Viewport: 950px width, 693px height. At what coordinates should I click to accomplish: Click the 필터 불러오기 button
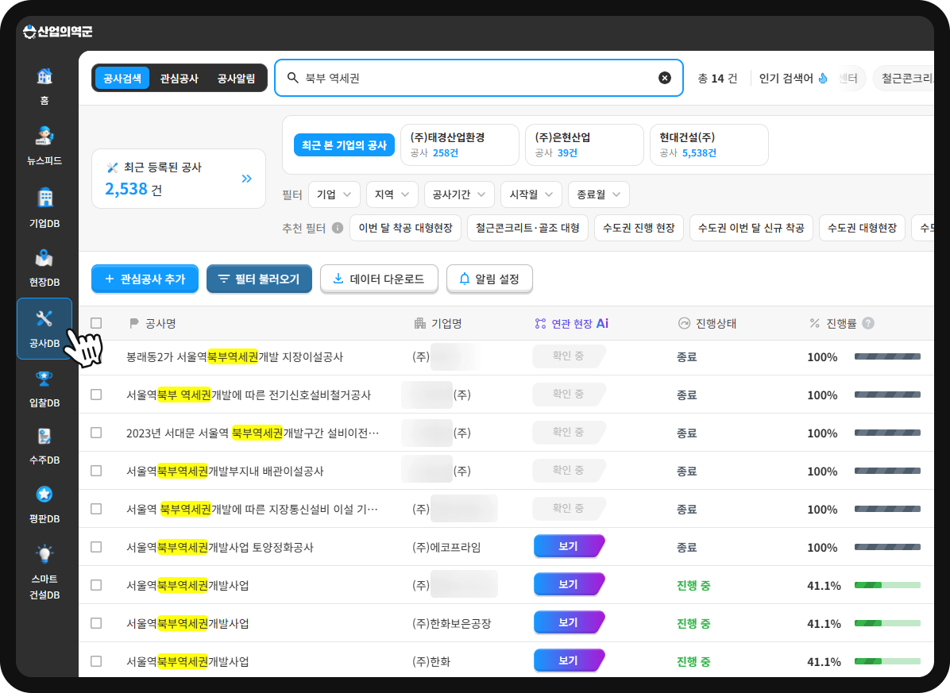[x=259, y=279]
